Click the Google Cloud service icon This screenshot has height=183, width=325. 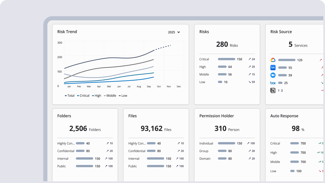pyautogui.click(x=273, y=60)
